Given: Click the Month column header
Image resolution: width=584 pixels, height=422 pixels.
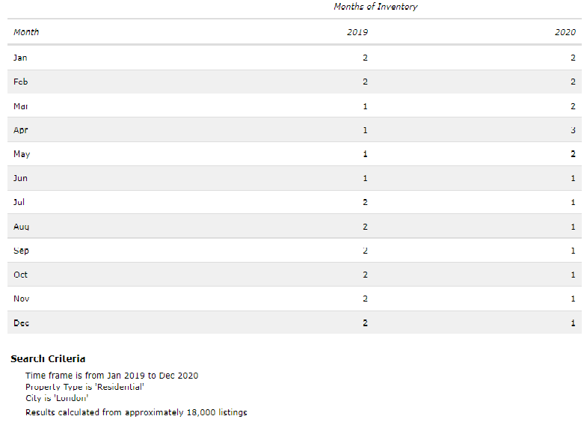Looking at the screenshot, I should (x=26, y=32).
